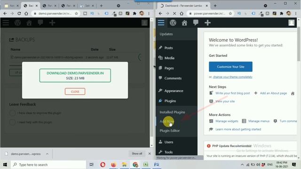
Task: Open Updates item in WordPress sidebar
Action: (x=166, y=34)
